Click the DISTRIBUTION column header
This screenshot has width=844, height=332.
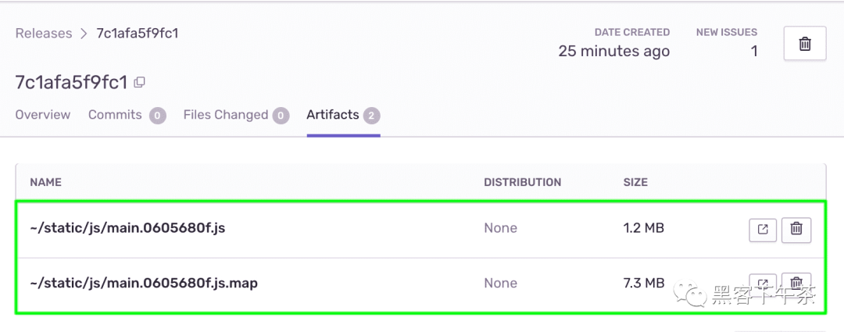[x=522, y=183]
